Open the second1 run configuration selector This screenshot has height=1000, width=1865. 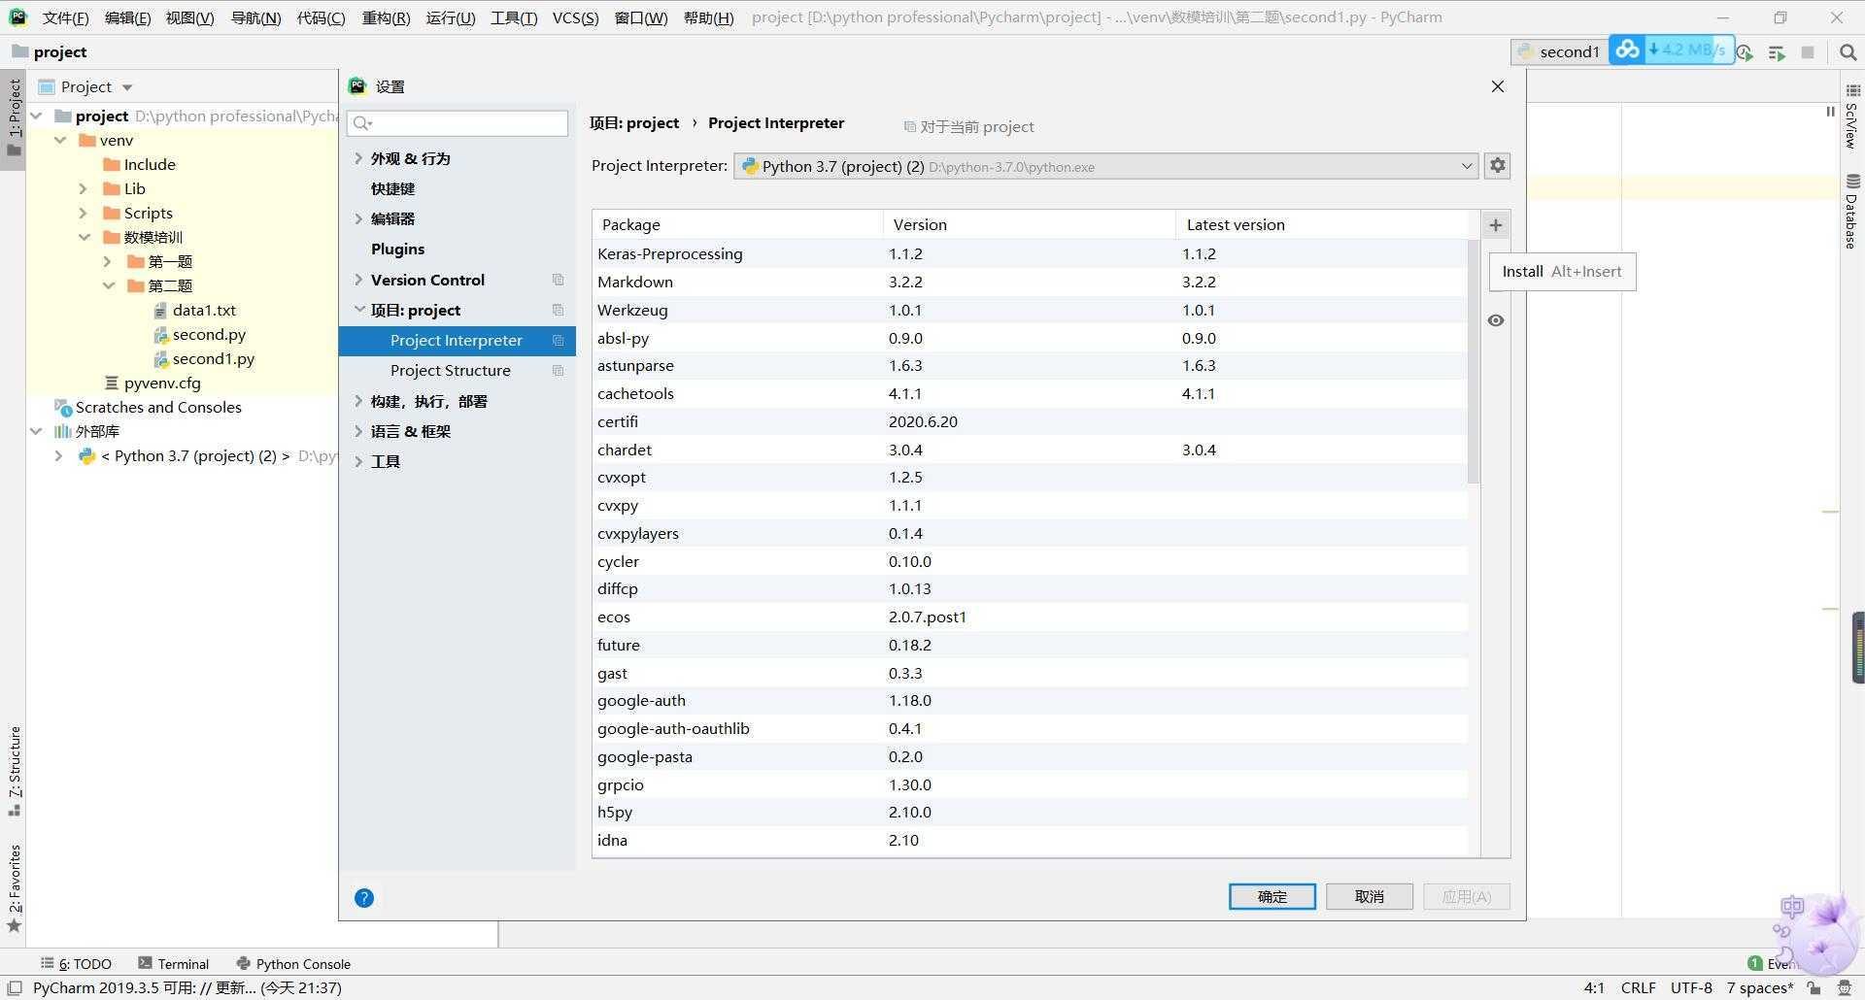(1559, 51)
